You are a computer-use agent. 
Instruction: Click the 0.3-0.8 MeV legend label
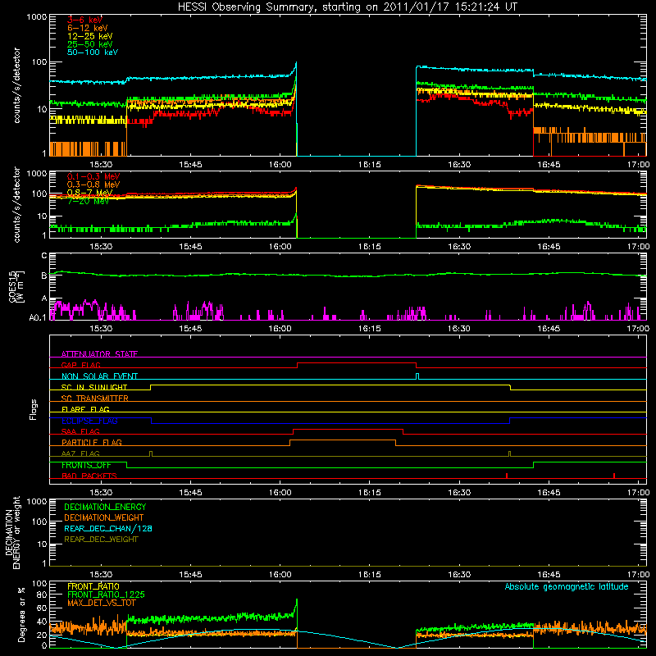pyautogui.click(x=93, y=184)
